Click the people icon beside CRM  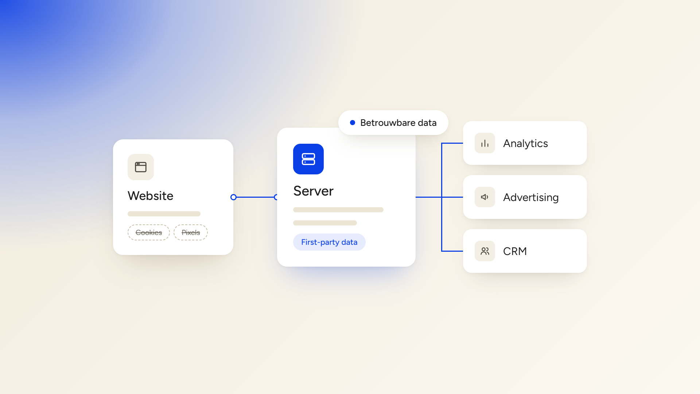click(x=485, y=251)
